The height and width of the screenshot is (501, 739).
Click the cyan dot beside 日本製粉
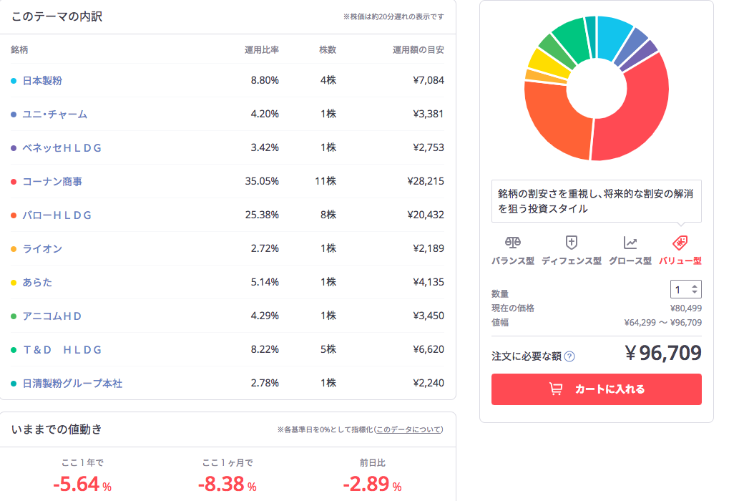(14, 81)
